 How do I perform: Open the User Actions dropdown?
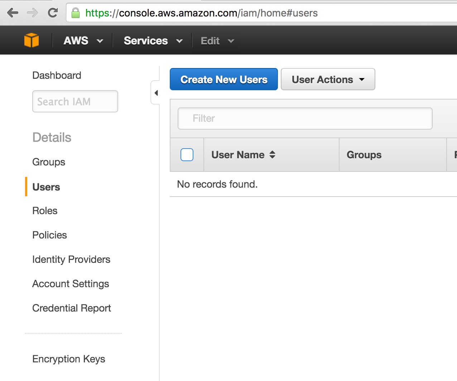328,79
